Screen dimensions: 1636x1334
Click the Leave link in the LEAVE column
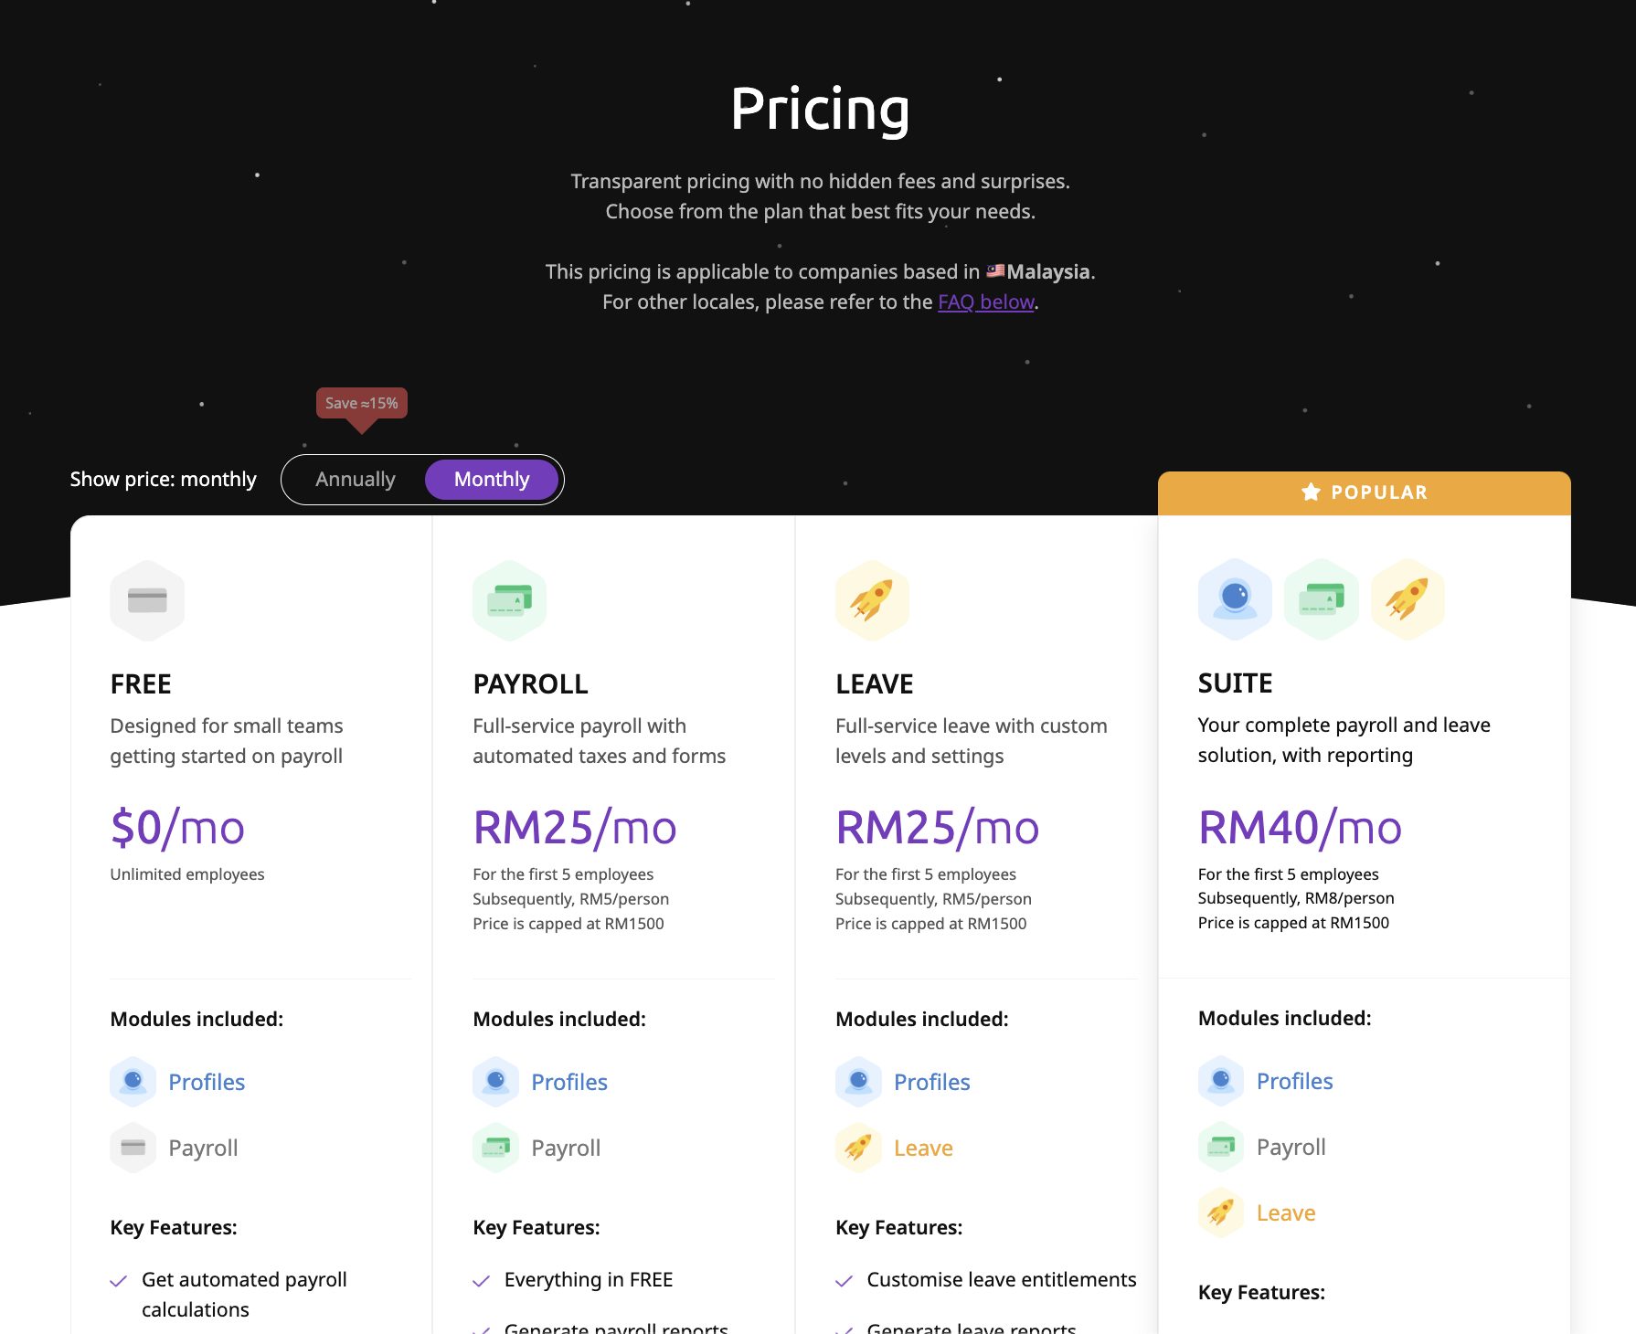click(923, 1148)
